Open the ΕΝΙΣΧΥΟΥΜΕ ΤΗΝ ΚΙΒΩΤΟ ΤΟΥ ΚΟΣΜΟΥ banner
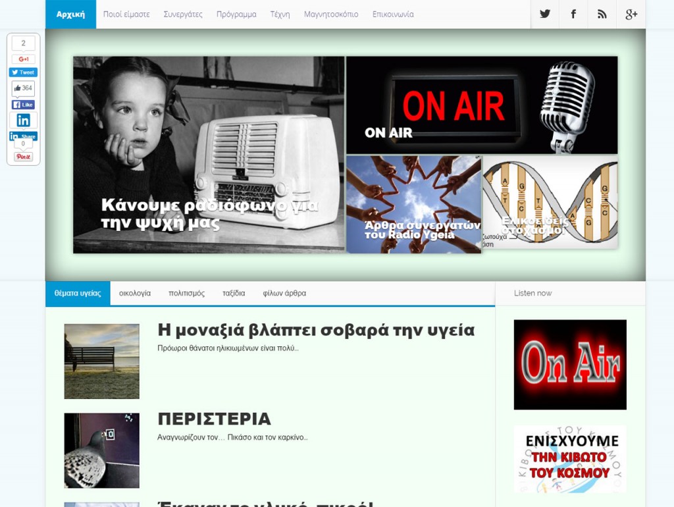 [x=570, y=459]
